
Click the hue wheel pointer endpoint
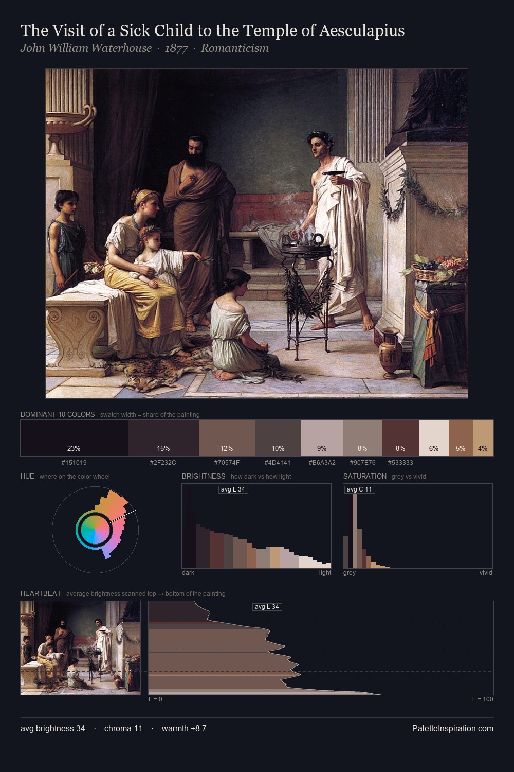tap(135, 511)
